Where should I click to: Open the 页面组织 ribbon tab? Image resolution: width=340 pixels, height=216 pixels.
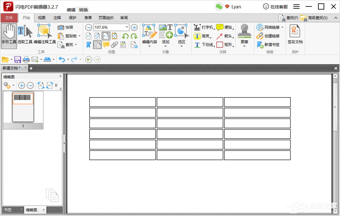[x=106, y=18]
